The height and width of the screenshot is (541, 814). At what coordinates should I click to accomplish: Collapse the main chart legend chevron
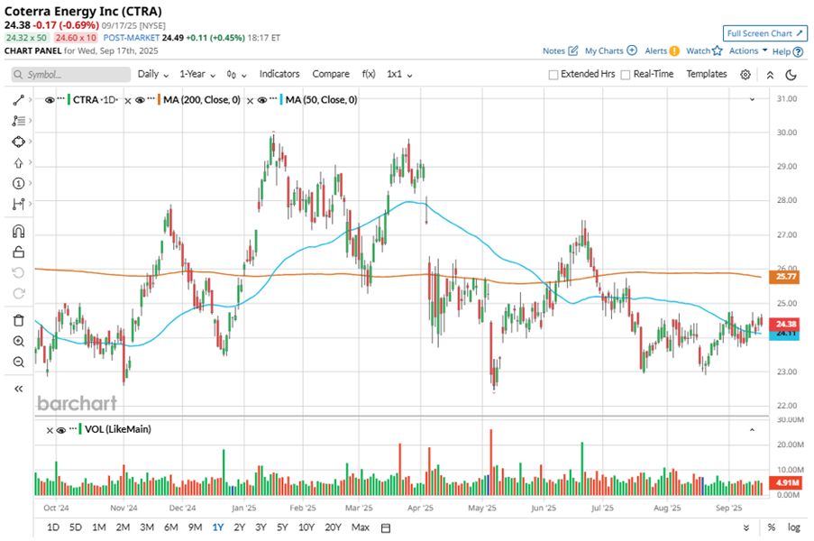pyautogui.click(x=752, y=99)
